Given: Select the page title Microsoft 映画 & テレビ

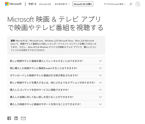Looking at the screenshot, I should point(55,23).
